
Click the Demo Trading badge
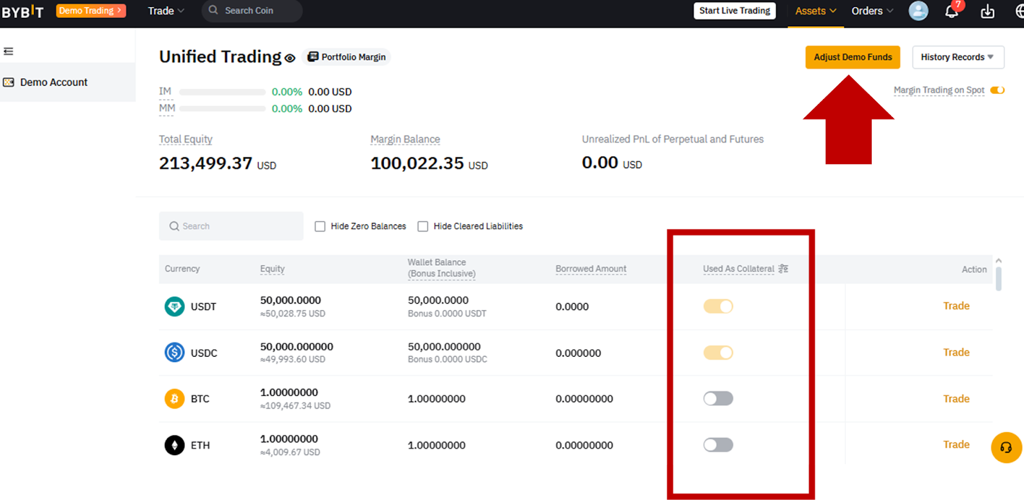[x=91, y=11]
